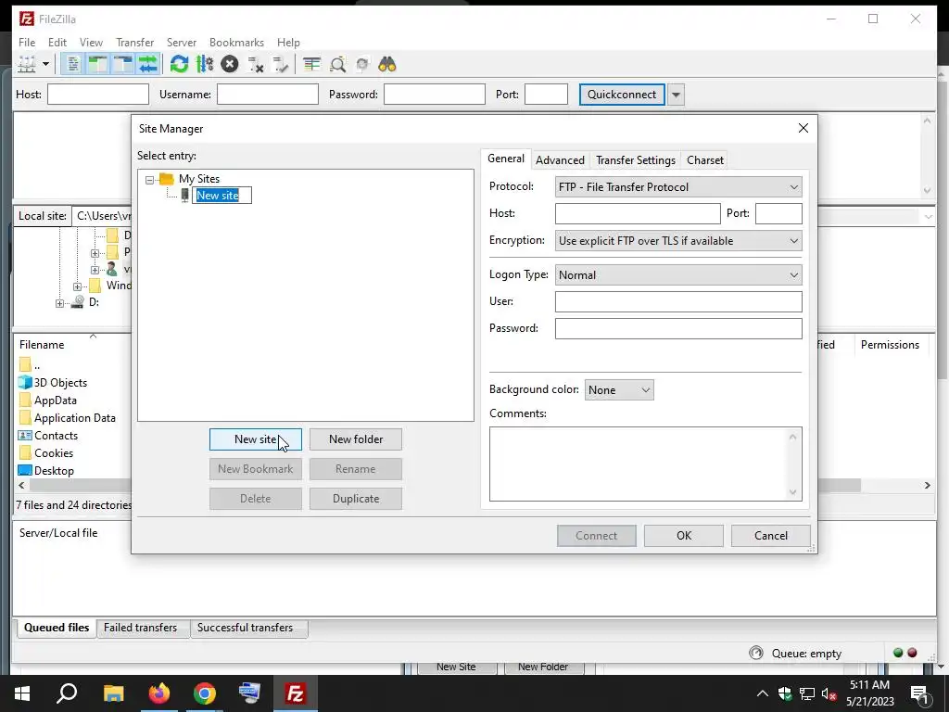Toggle synchronized browsing icon
Screen dimensions: 949x712
362,64
